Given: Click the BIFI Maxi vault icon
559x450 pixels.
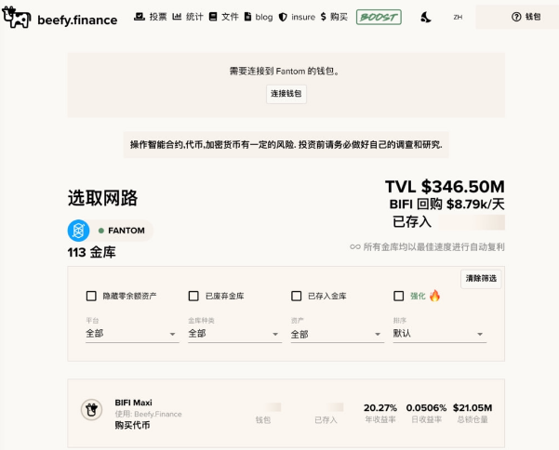Looking at the screenshot, I should coord(92,410).
